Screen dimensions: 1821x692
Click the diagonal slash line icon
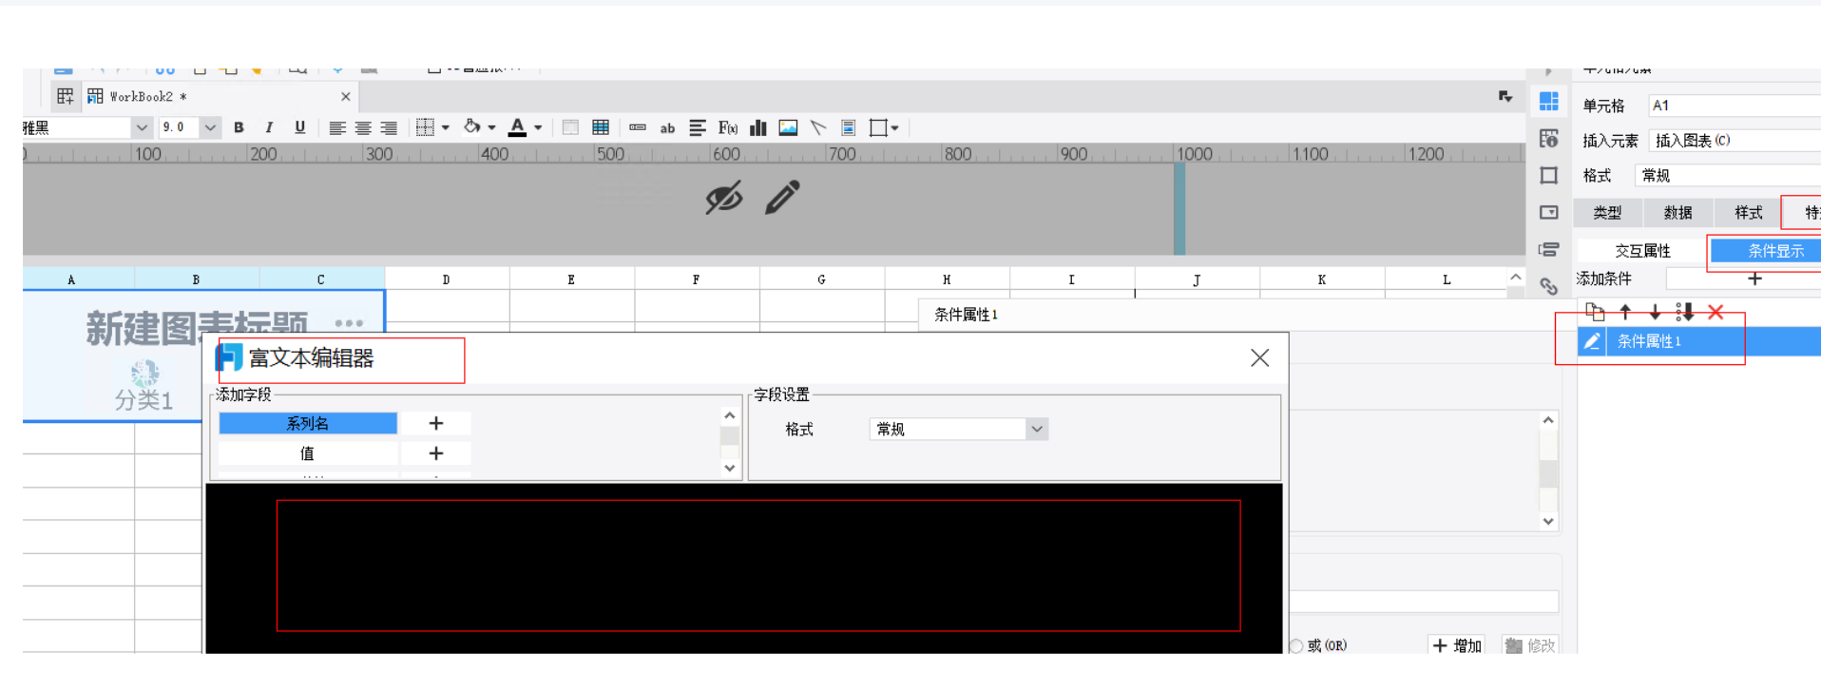(x=818, y=127)
